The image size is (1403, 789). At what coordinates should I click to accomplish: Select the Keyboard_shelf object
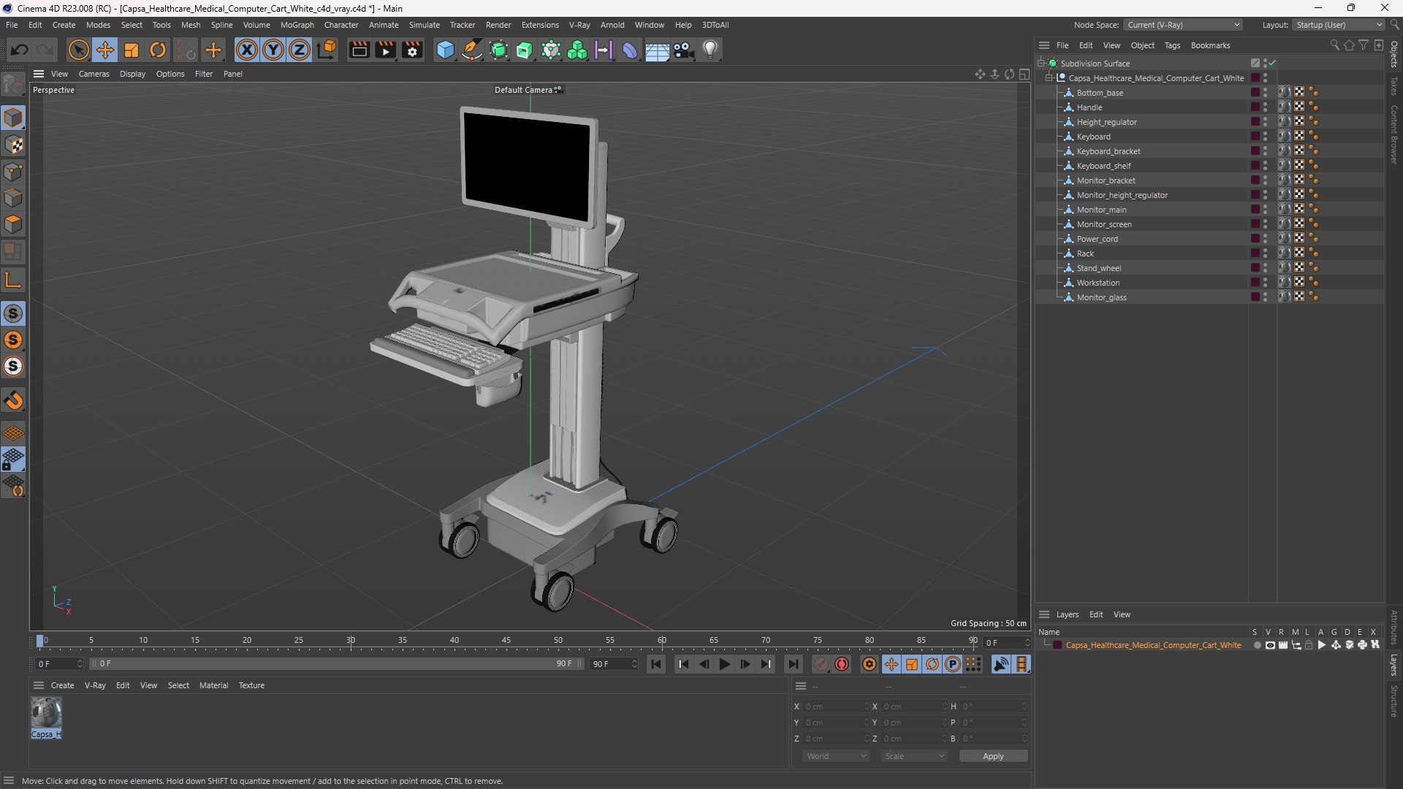(x=1103, y=166)
